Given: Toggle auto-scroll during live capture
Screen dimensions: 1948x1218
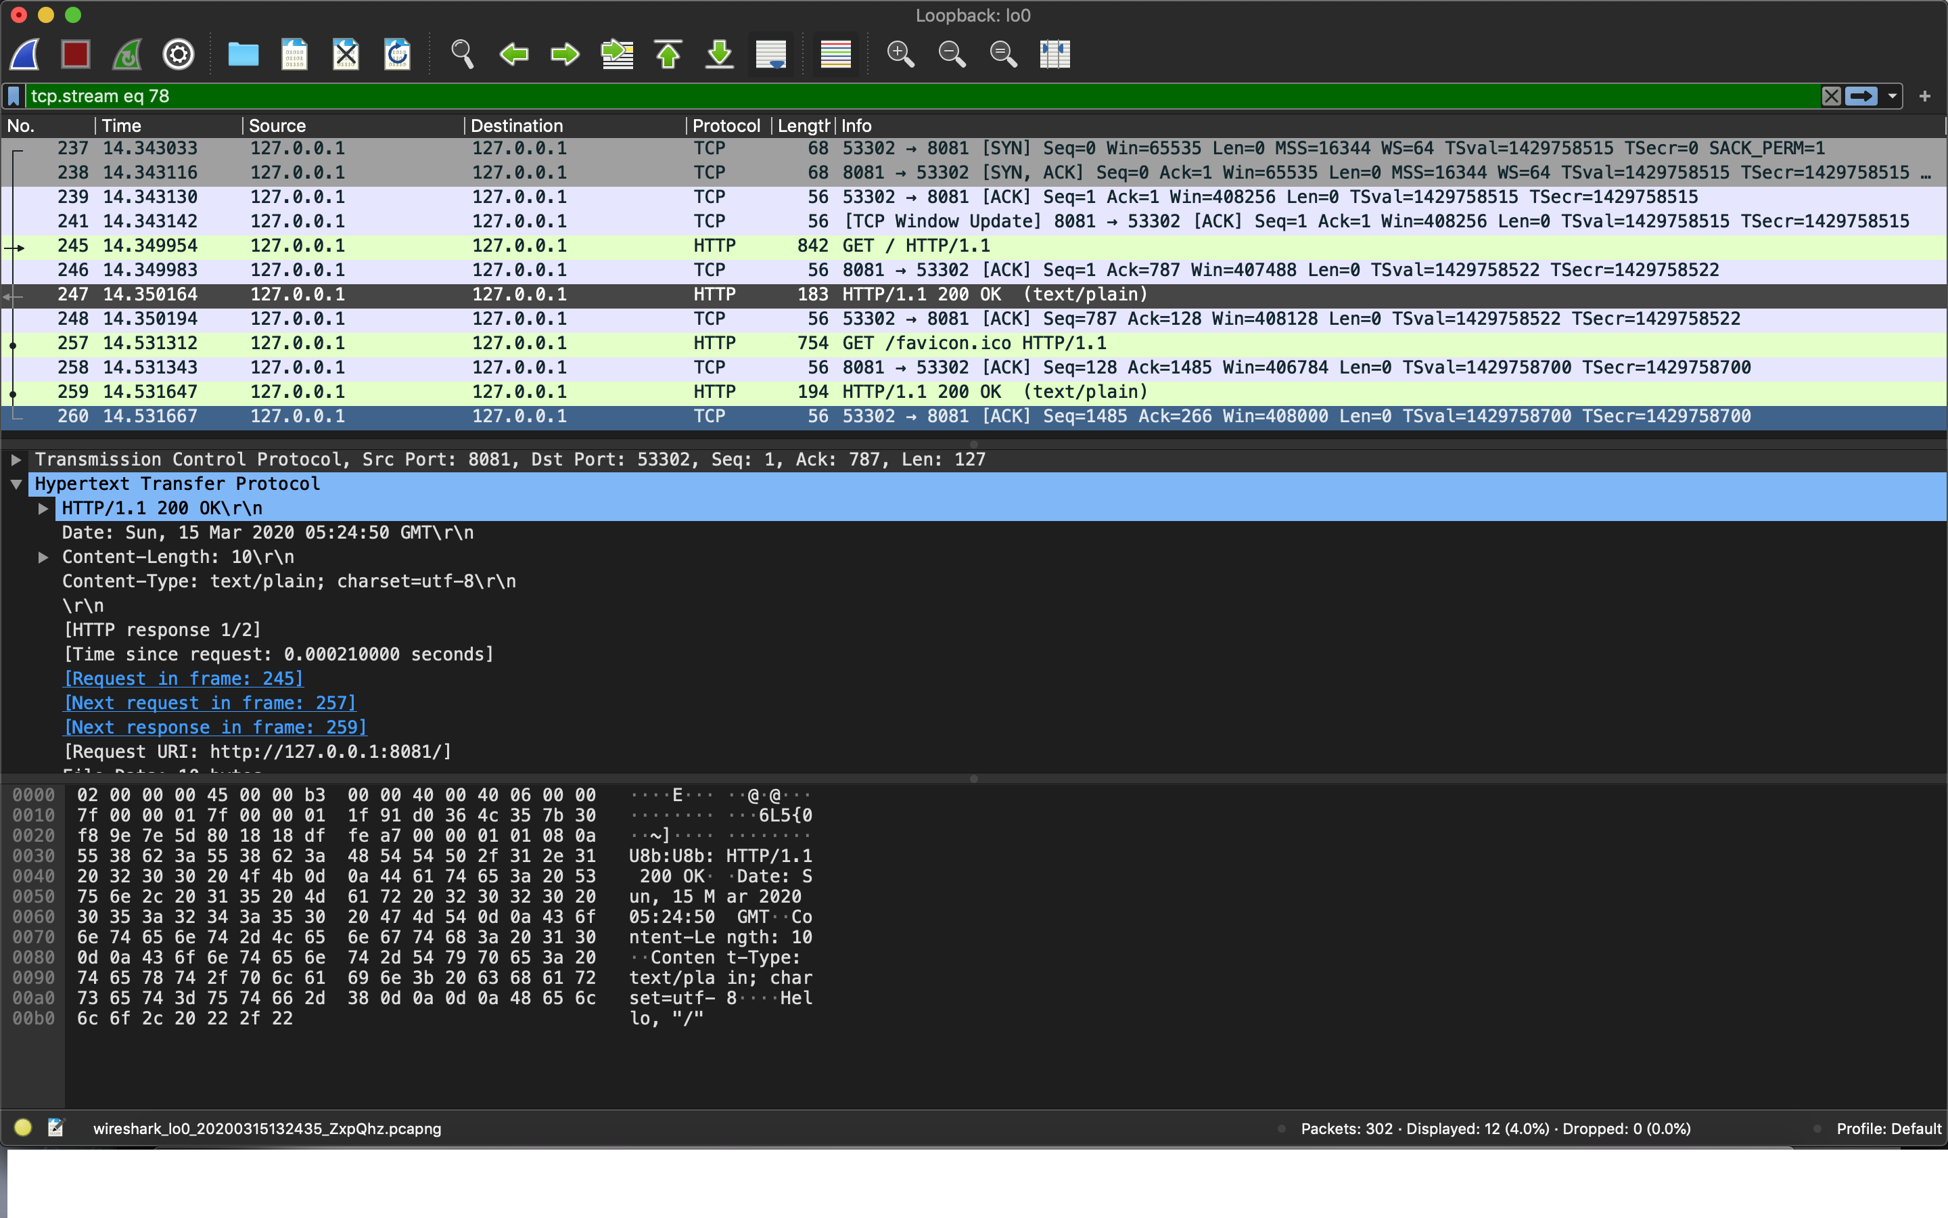Looking at the screenshot, I should pos(771,55).
